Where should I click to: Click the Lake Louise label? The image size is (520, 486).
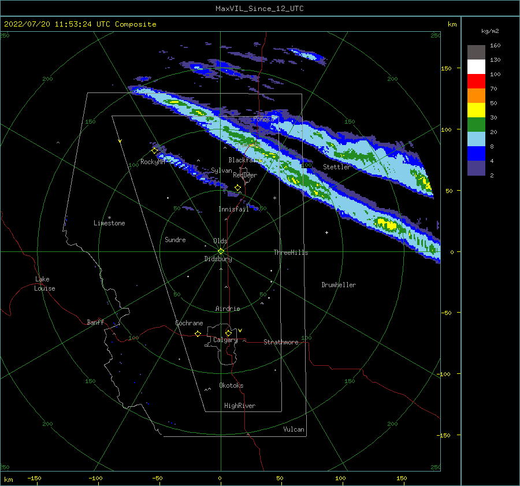click(x=44, y=284)
